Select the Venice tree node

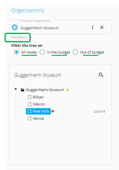38,119
